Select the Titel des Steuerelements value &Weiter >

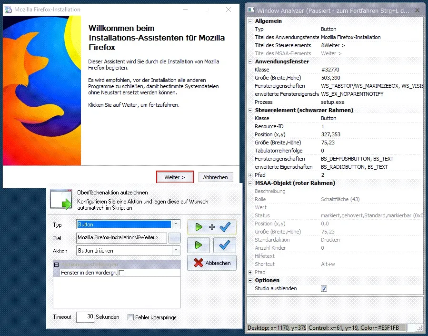333,45
